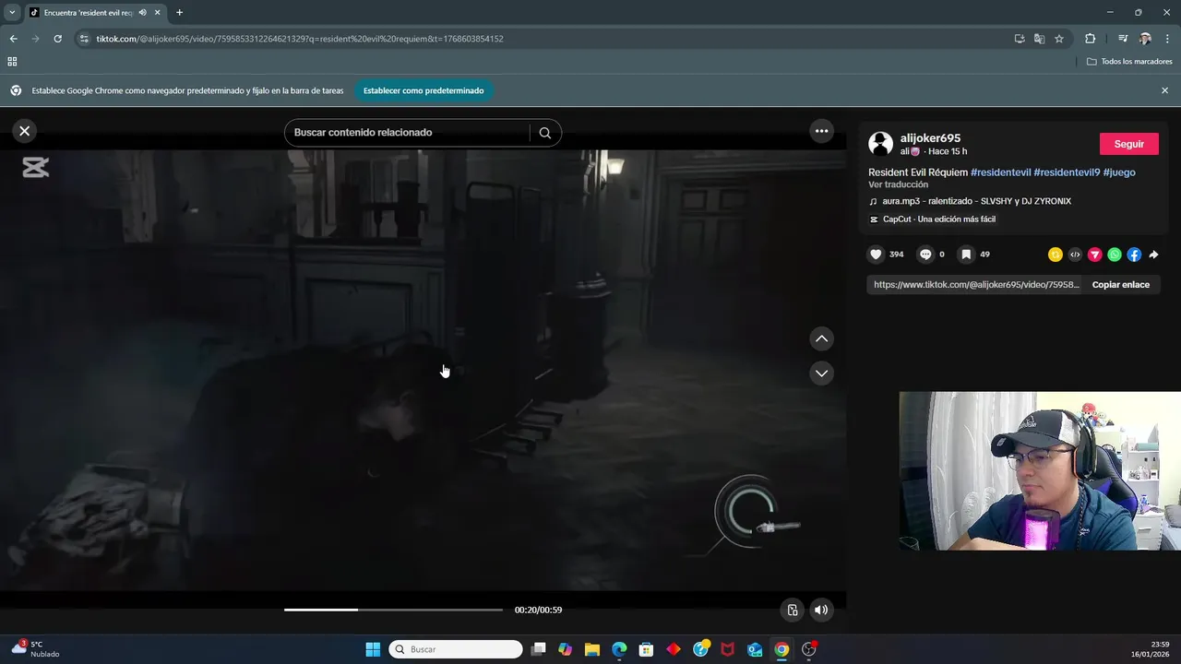1181x664 pixels.
Task: Click the TikTok URL in the address bar
Action: point(300,39)
